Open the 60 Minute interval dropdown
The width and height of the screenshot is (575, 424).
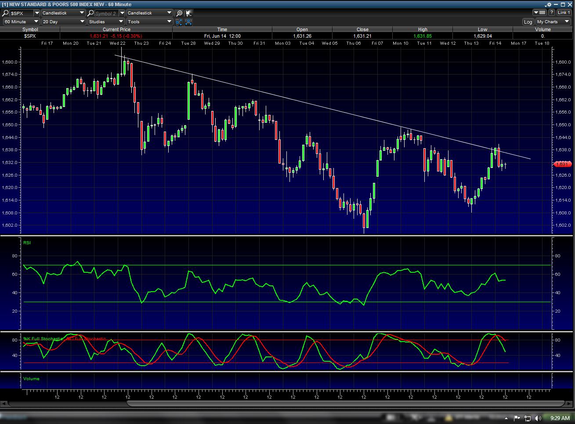click(x=22, y=21)
